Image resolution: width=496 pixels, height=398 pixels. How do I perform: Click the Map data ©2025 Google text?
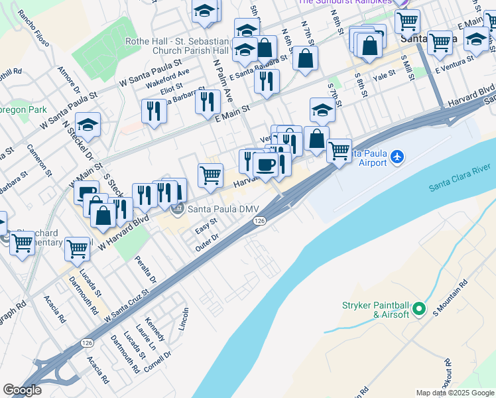click(x=455, y=393)
